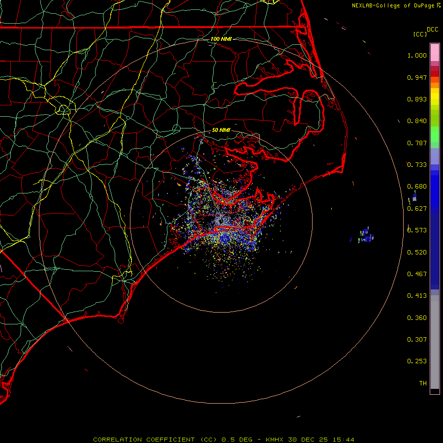Select the DCC product label
The height and width of the screenshot is (443, 443).
point(432,30)
